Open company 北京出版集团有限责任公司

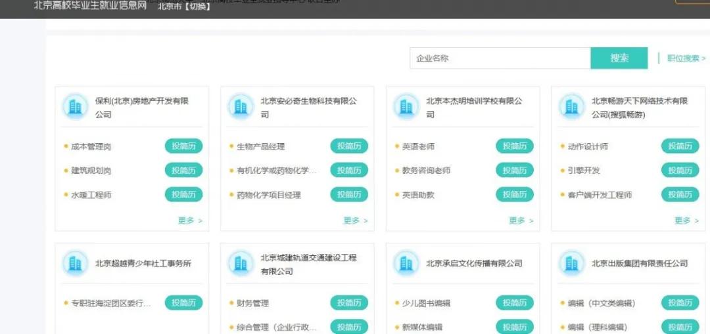640,264
